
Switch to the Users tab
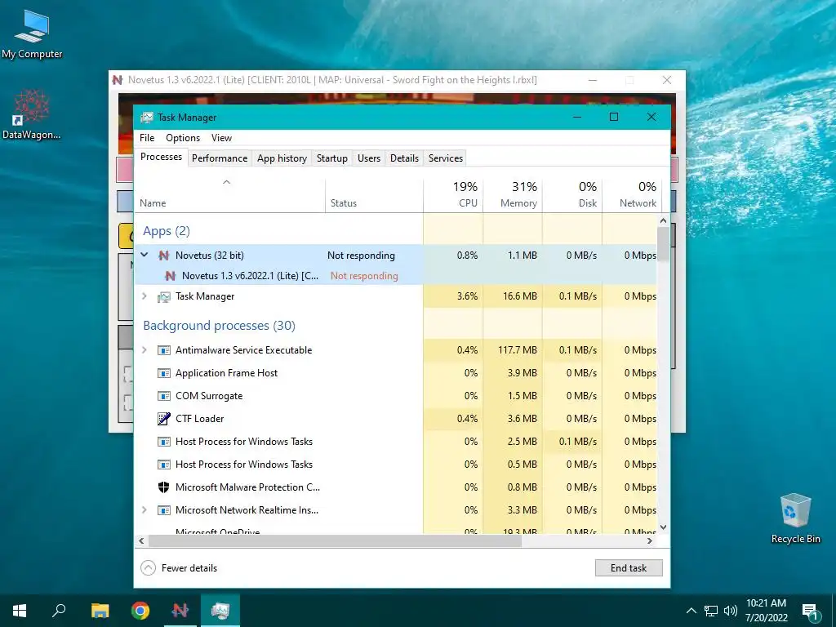click(x=369, y=158)
